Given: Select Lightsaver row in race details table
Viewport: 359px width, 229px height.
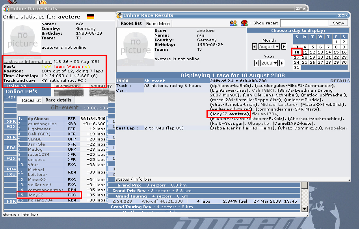Looking at the screenshot, I should pyautogui.click(x=63, y=129).
